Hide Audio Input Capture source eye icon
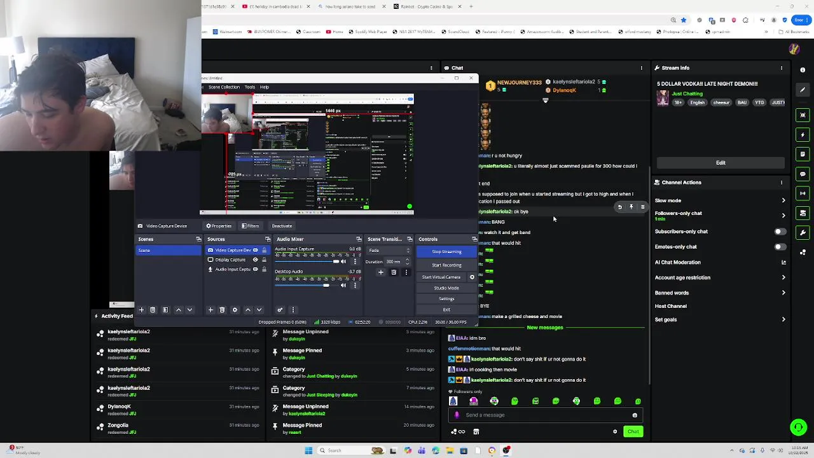Viewport: 814px width, 458px height. (256, 269)
